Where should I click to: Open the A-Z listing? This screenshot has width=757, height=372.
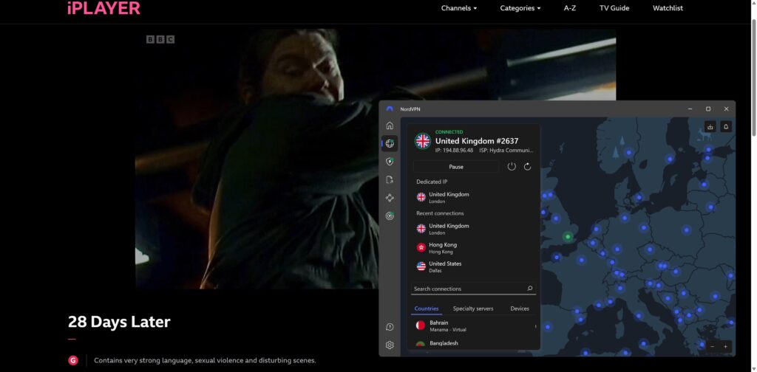coord(570,8)
